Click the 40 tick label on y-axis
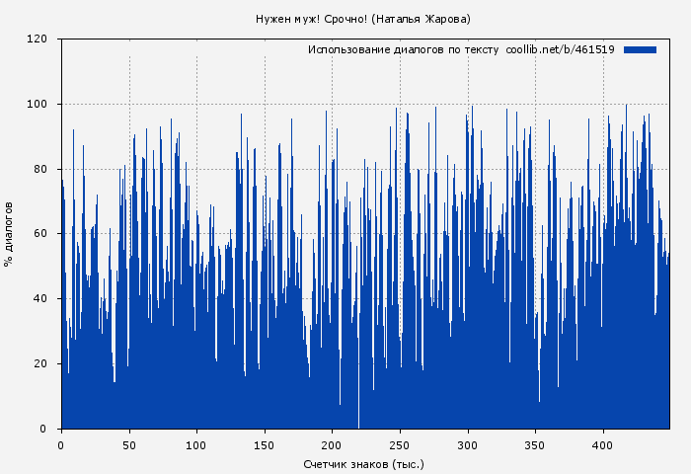Screen dimensions: 691x474 (x=40, y=299)
